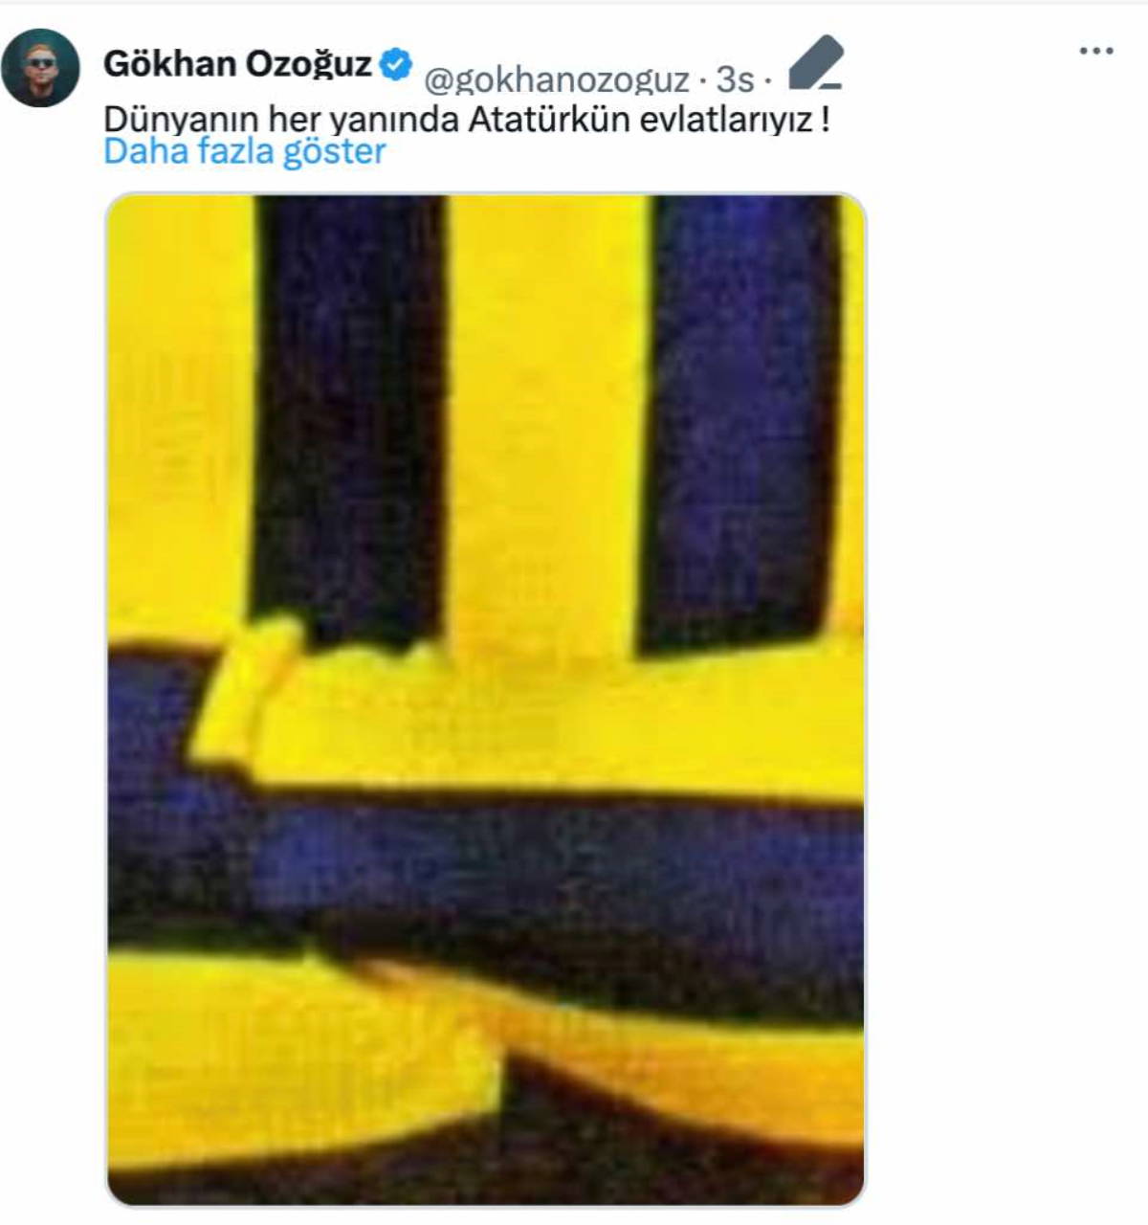The width and height of the screenshot is (1148, 1225).
Task: Click the "3s" tweet timestamp
Action: [x=735, y=79]
